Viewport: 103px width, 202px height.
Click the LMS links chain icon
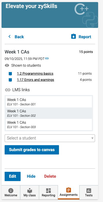coord(8,90)
